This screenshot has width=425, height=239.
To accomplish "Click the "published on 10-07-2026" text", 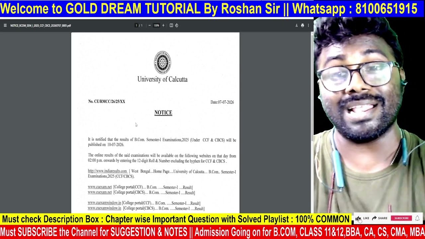I will [106, 145].
